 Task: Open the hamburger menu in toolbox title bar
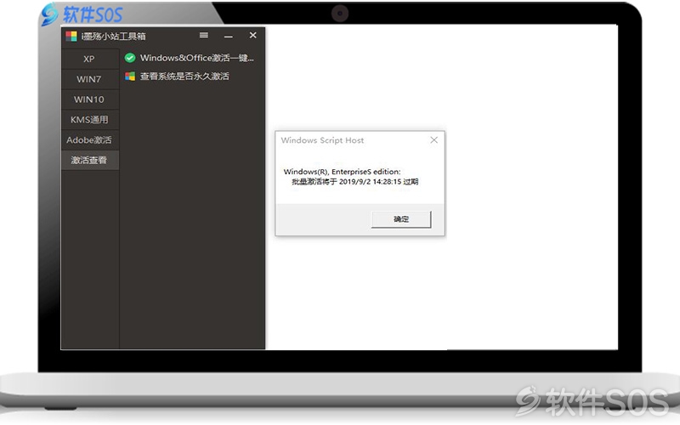(204, 35)
